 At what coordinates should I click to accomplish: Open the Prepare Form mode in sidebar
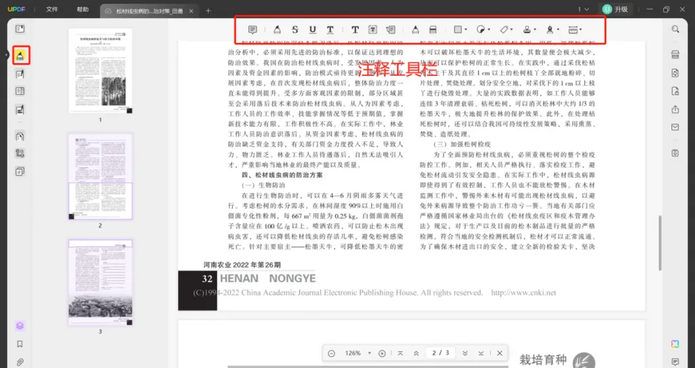pos(20,92)
